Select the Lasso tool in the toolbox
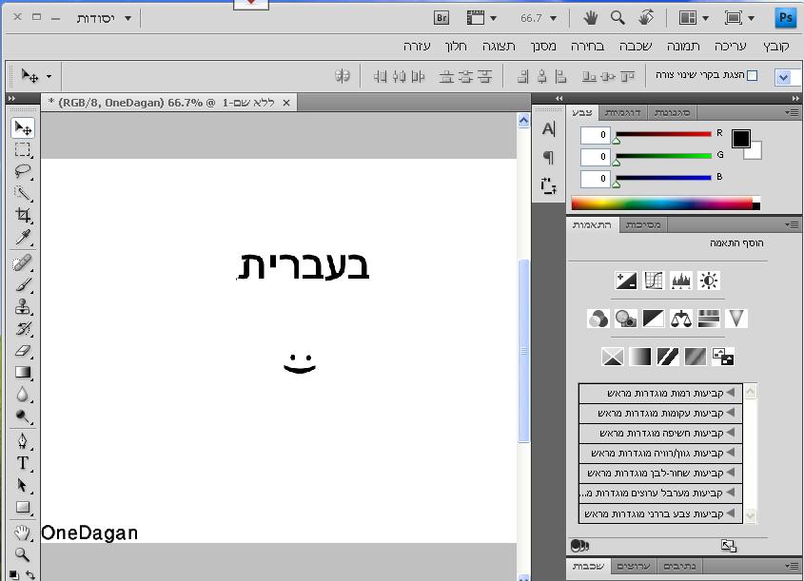 (x=23, y=172)
